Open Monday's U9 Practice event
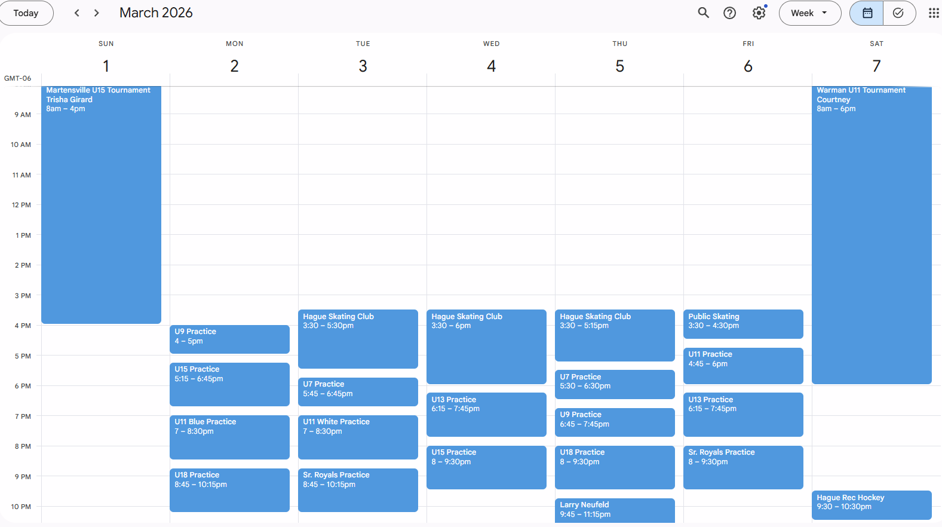 [x=229, y=339]
